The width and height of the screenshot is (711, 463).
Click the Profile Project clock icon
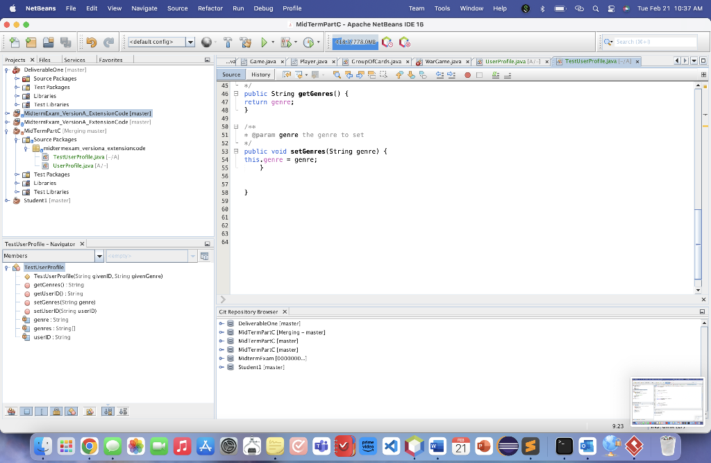(x=308, y=42)
